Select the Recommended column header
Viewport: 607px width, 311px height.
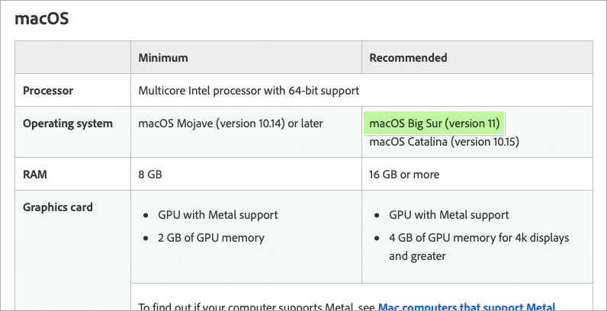click(408, 58)
